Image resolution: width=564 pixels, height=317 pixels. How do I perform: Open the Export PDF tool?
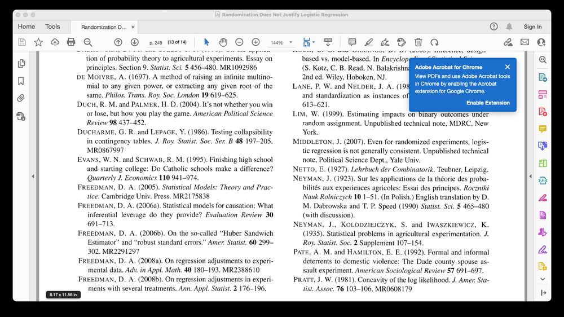point(543,77)
